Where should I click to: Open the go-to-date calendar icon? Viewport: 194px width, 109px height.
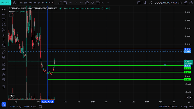click(x=40, y=106)
